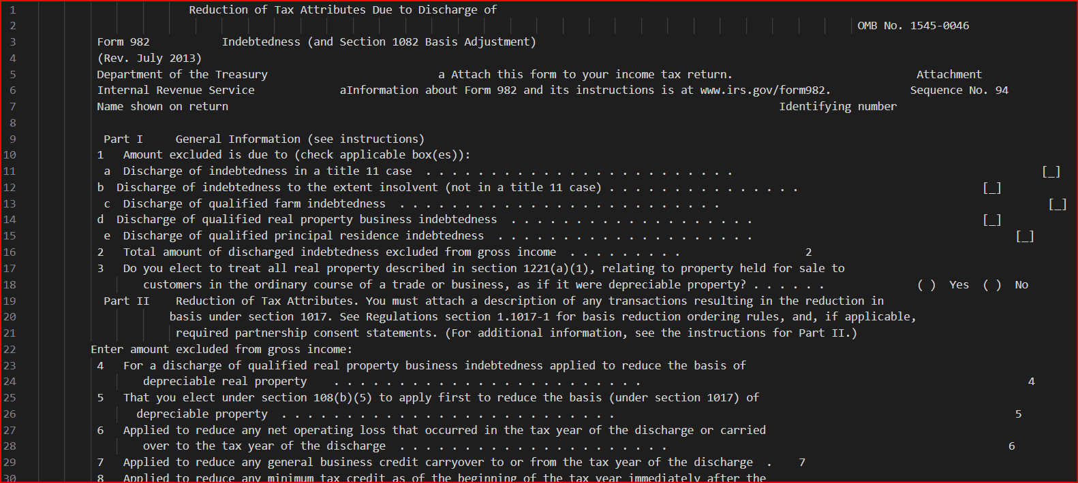This screenshot has width=1078, height=483.
Task: Click the www.irs.gov/form982 URL
Action: 765,90
